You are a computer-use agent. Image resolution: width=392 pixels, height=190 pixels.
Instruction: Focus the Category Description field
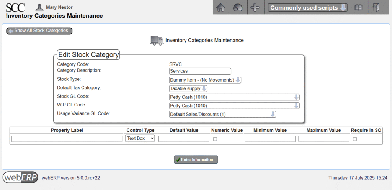pyautogui.click(x=200, y=71)
